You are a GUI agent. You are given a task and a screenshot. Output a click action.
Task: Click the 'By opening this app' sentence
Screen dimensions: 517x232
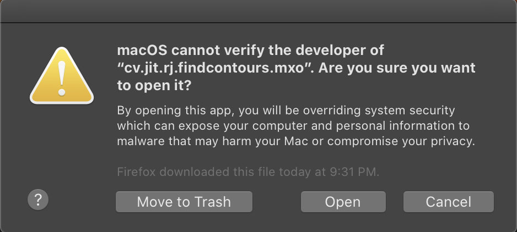click(x=176, y=111)
